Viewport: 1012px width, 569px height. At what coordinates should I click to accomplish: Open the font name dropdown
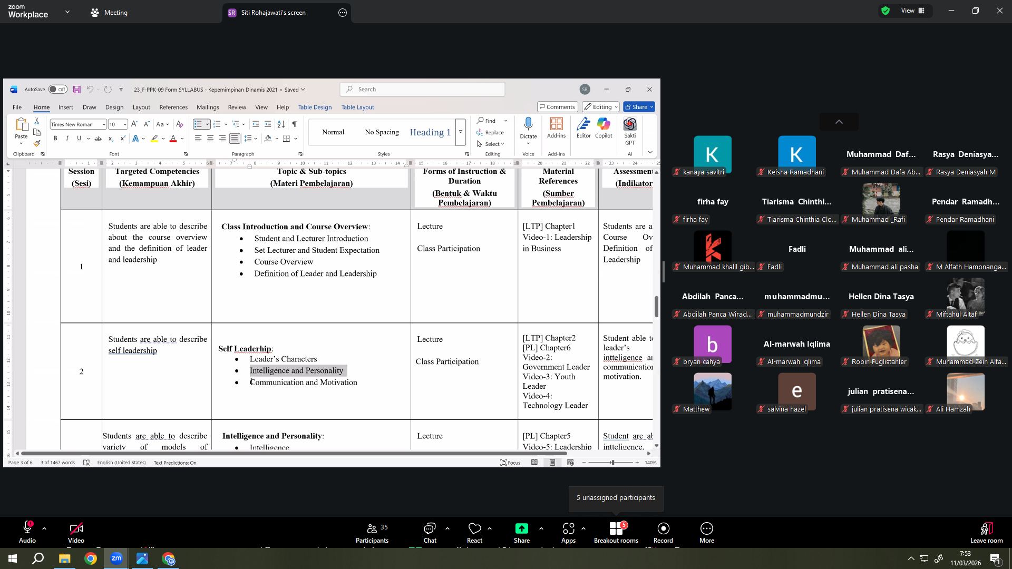(104, 124)
